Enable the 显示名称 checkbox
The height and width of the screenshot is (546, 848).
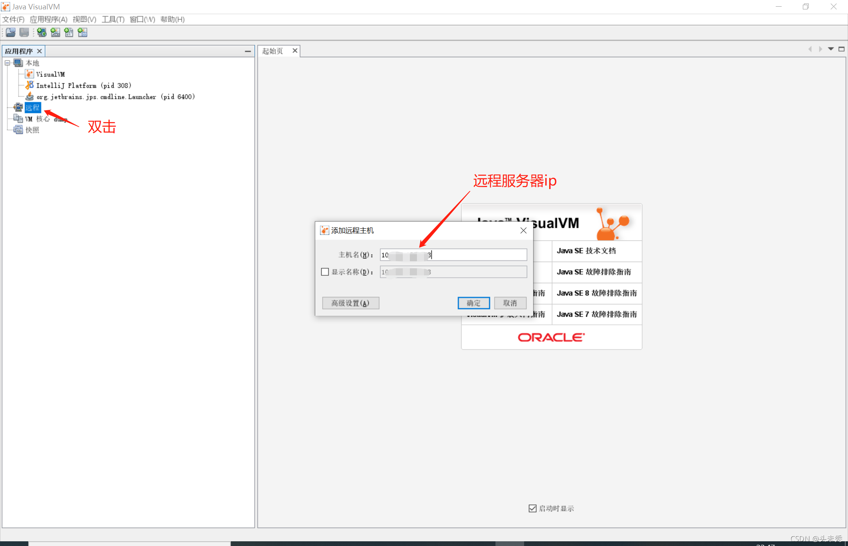tap(325, 272)
